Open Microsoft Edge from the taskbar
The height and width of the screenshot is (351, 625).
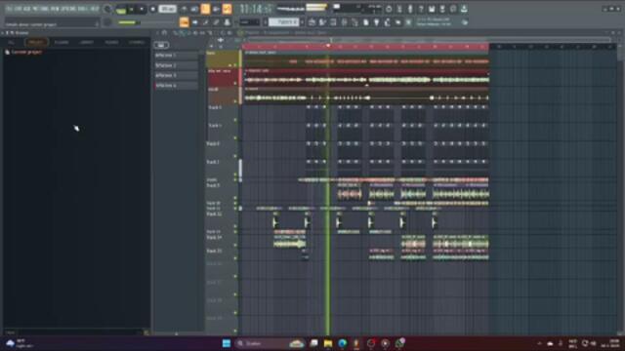click(x=343, y=343)
